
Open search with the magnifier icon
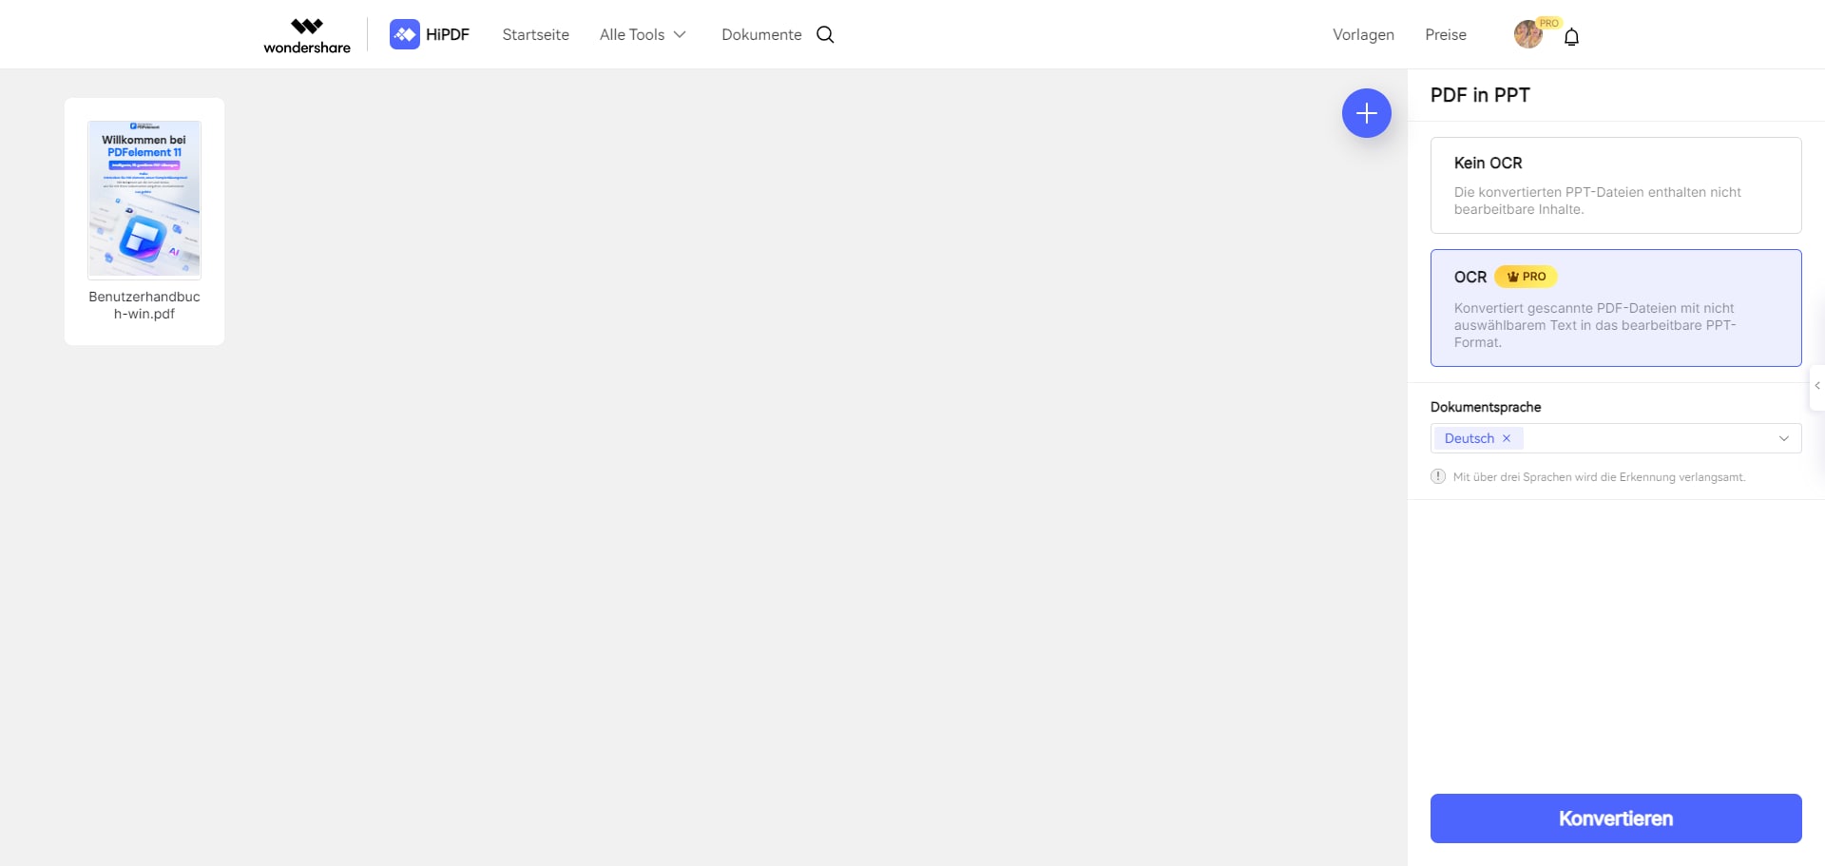pos(825,34)
